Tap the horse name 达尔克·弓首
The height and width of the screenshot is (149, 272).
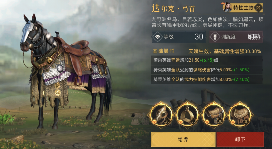coord(174,8)
